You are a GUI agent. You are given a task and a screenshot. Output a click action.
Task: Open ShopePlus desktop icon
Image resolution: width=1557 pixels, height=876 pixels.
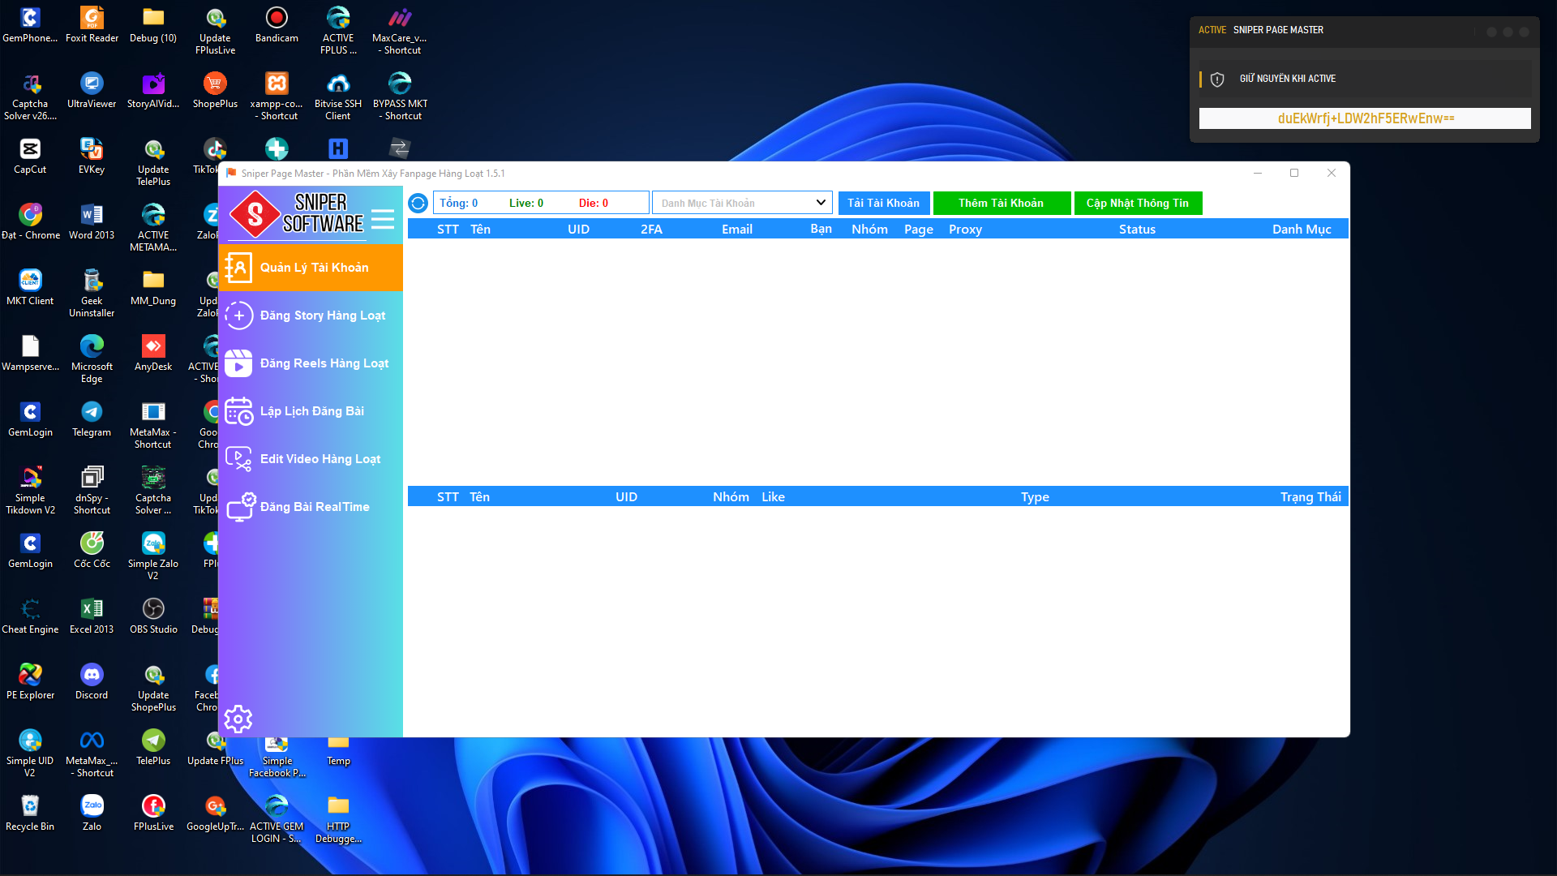coord(215,92)
